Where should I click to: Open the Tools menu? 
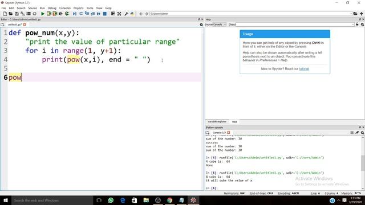(90, 8)
